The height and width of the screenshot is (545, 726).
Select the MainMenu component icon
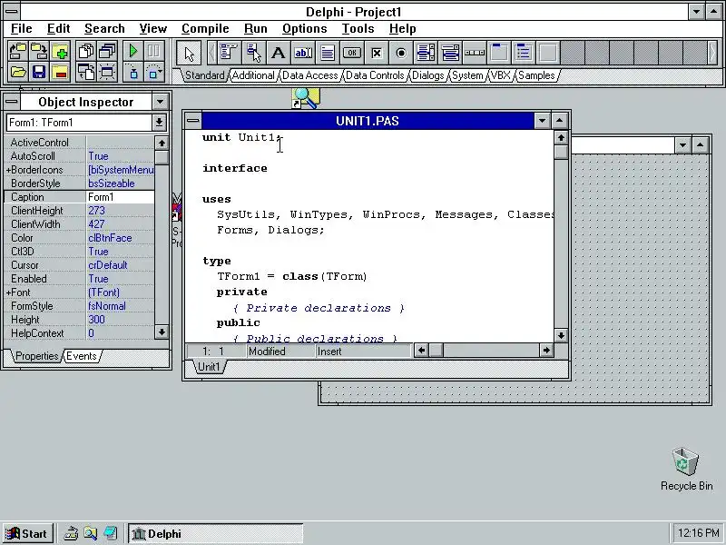(230, 53)
